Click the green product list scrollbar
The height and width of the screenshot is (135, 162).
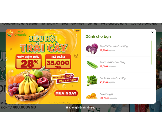click(x=151, y=53)
